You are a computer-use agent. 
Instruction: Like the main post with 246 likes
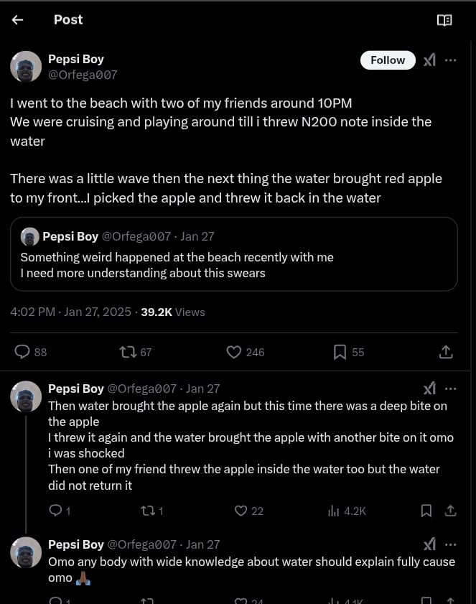[234, 352]
